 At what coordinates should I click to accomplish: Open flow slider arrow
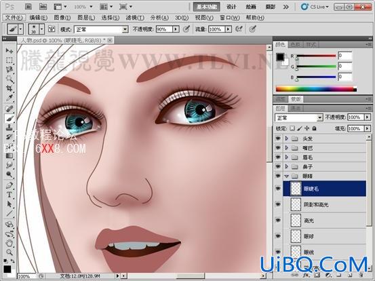229,29
